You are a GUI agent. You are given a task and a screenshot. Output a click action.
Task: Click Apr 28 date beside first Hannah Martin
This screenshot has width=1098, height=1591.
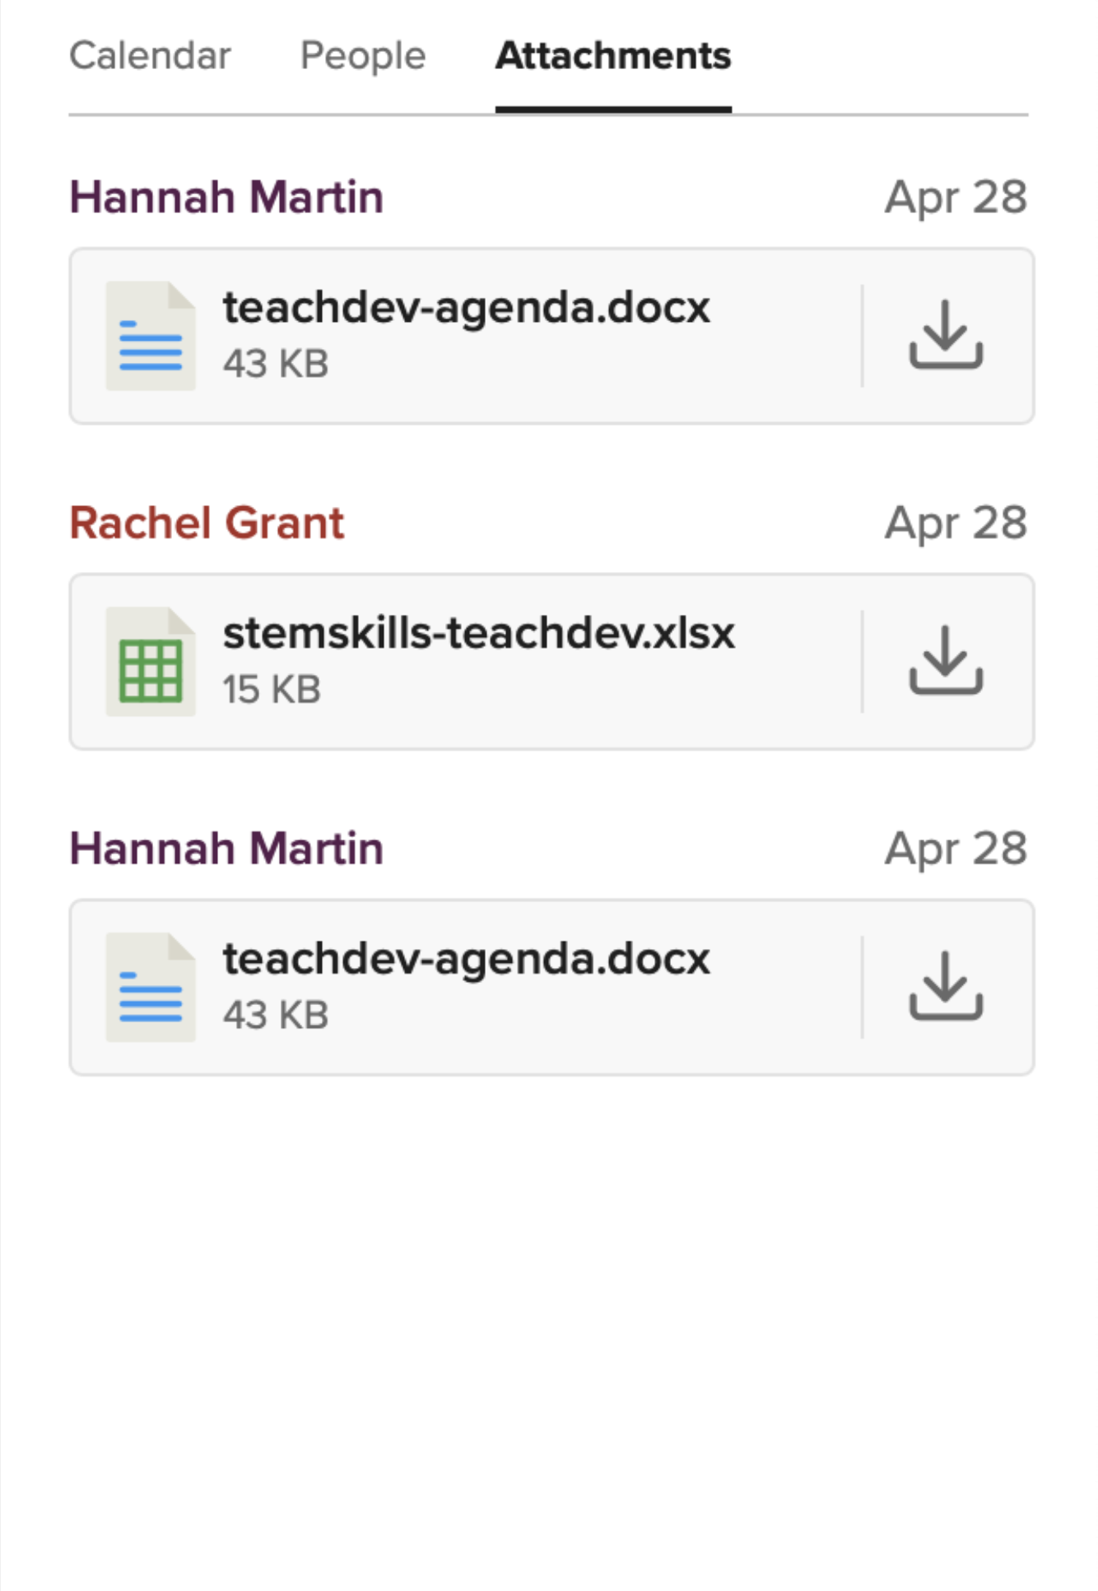pos(956,198)
